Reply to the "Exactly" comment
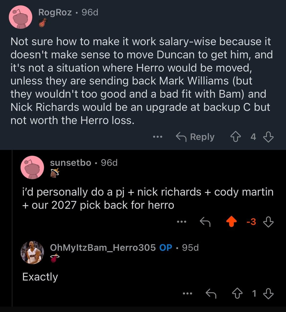Image resolution: width=286 pixels, height=312 pixels. coord(211,293)
